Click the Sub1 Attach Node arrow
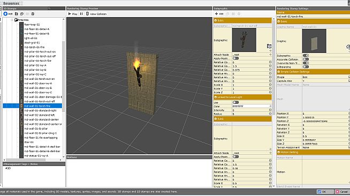350x196 pixels. 270,55
